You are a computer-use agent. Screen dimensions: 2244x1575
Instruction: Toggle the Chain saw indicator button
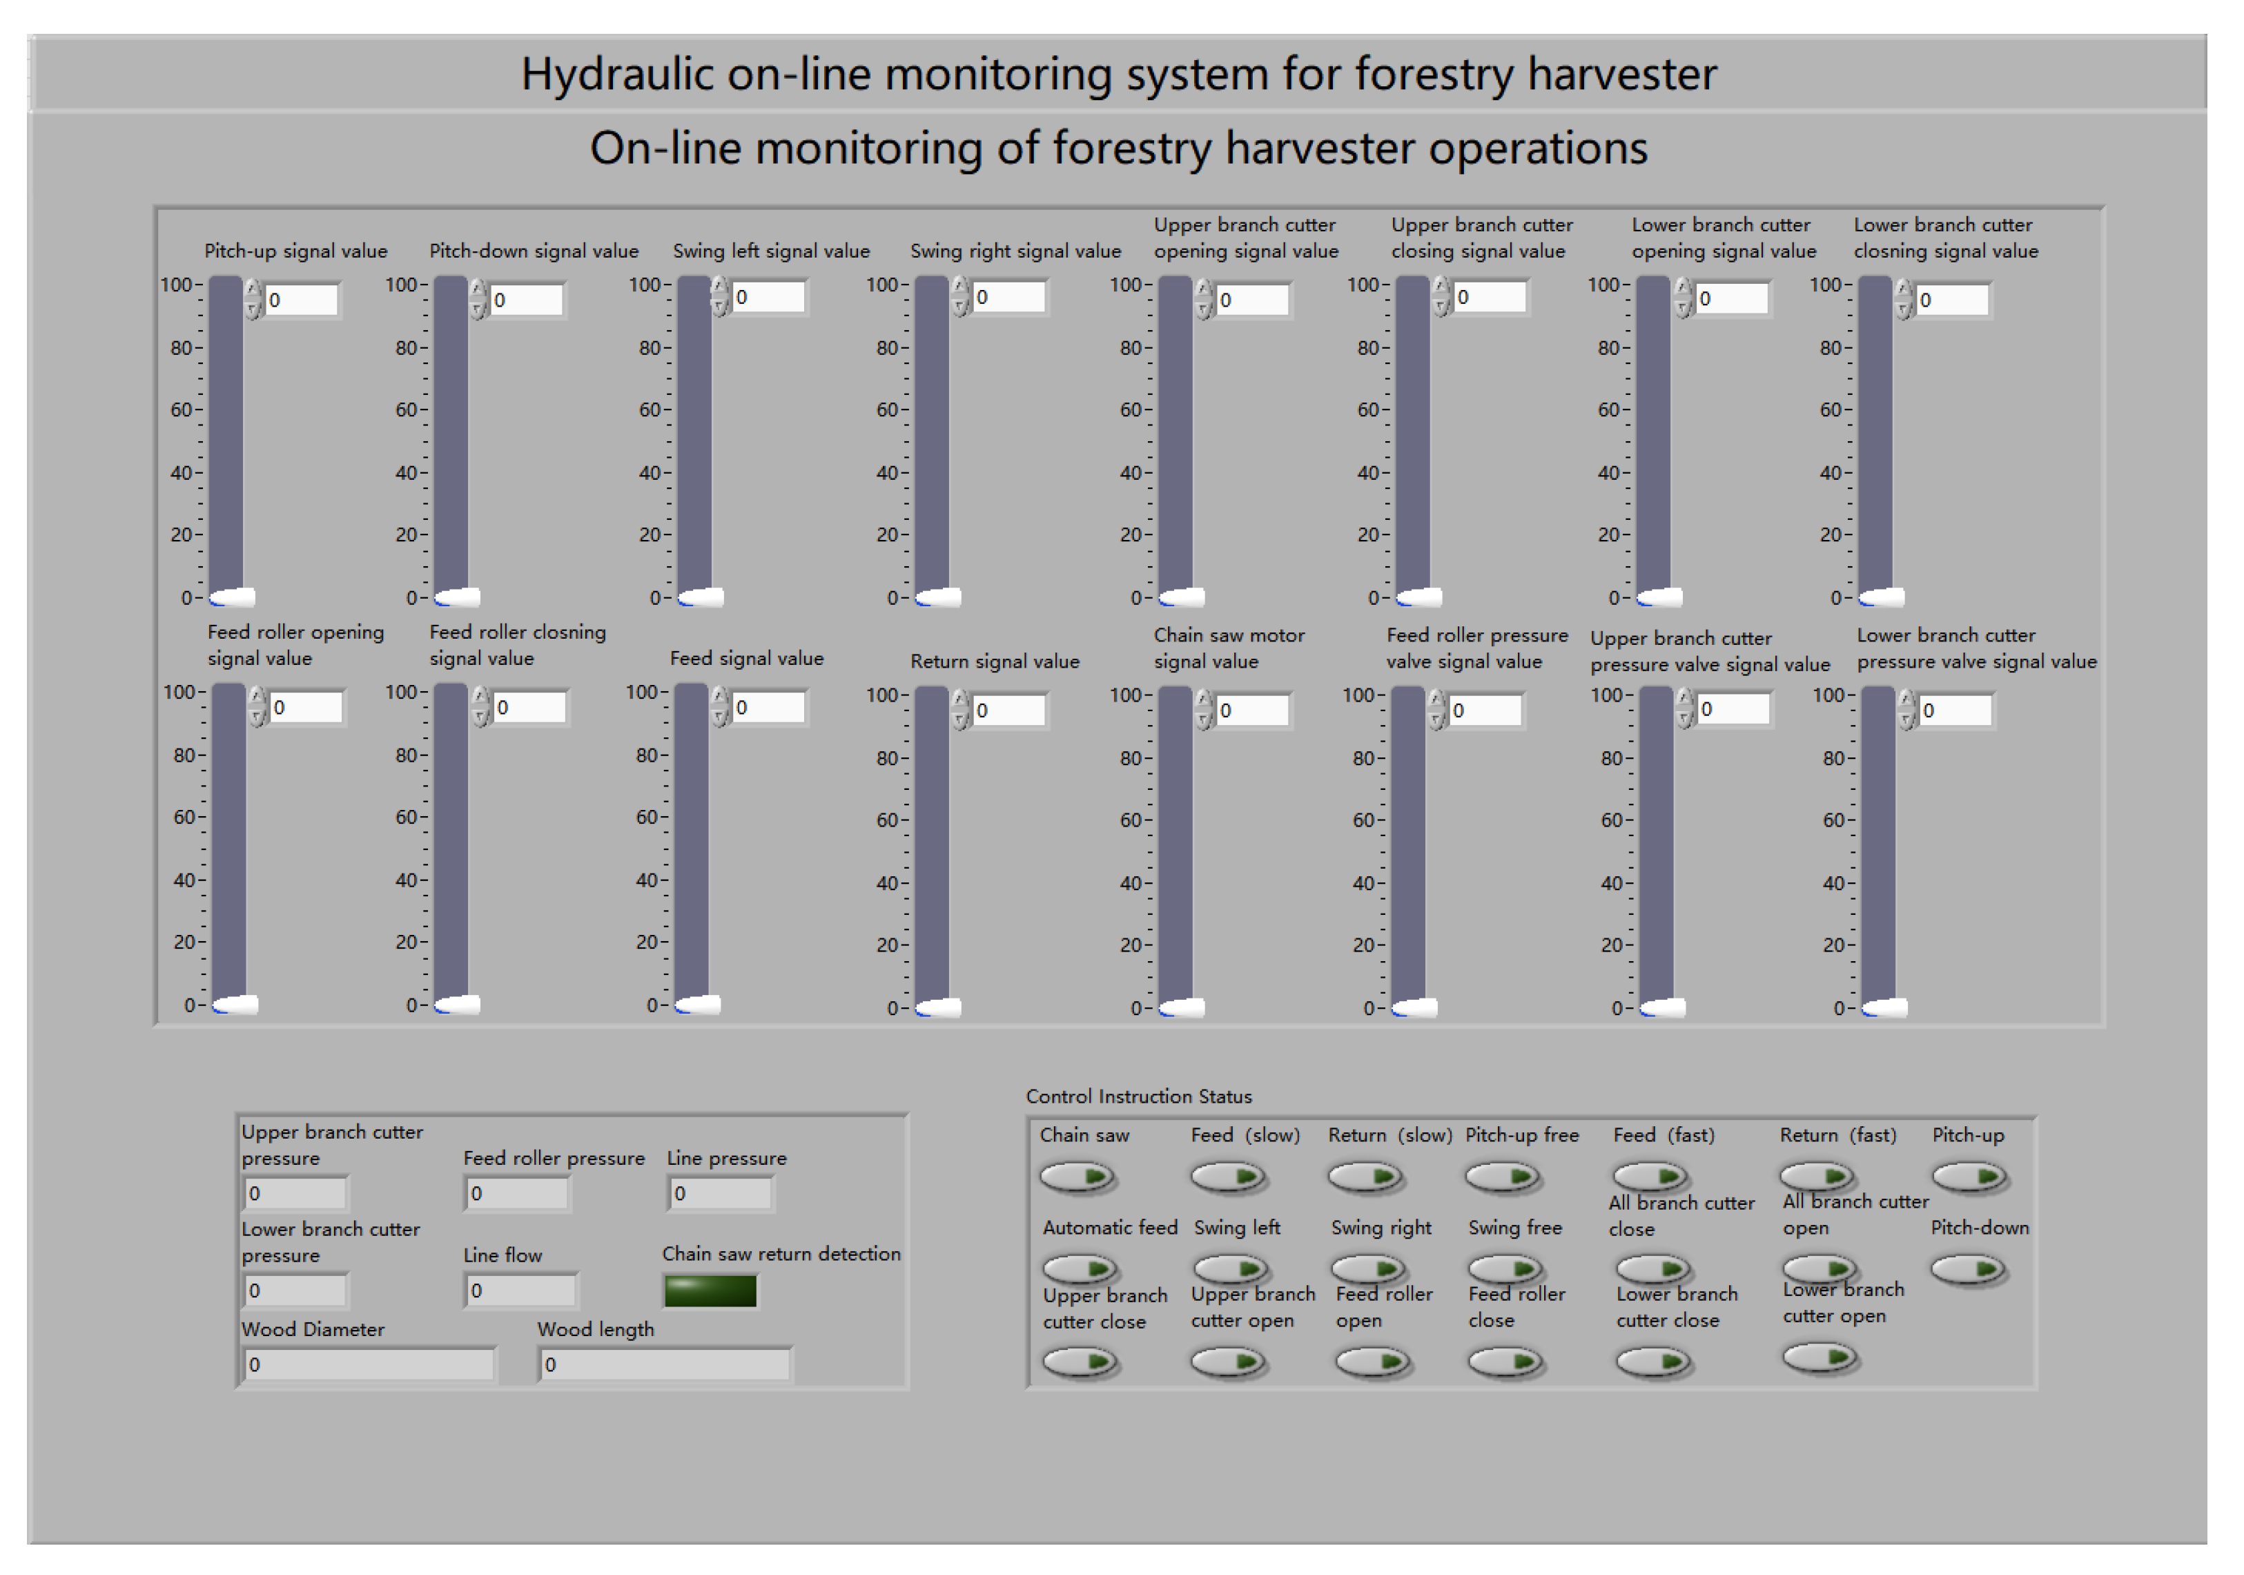point(1077,1176)
